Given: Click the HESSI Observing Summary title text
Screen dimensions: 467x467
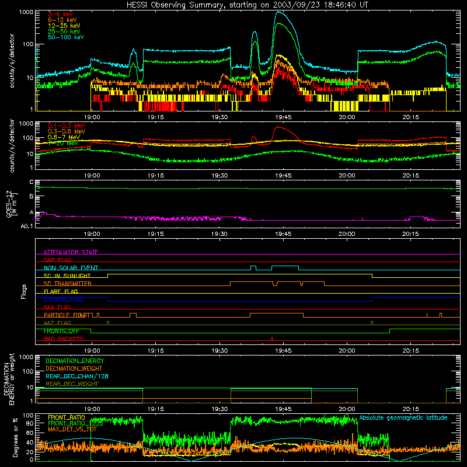Looking at the screenshot, I should 247,5.
